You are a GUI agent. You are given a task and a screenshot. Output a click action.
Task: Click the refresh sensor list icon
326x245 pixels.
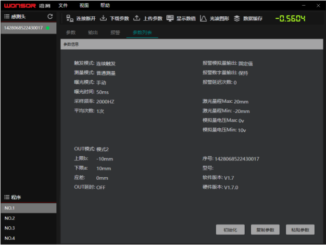pos(50,16)
